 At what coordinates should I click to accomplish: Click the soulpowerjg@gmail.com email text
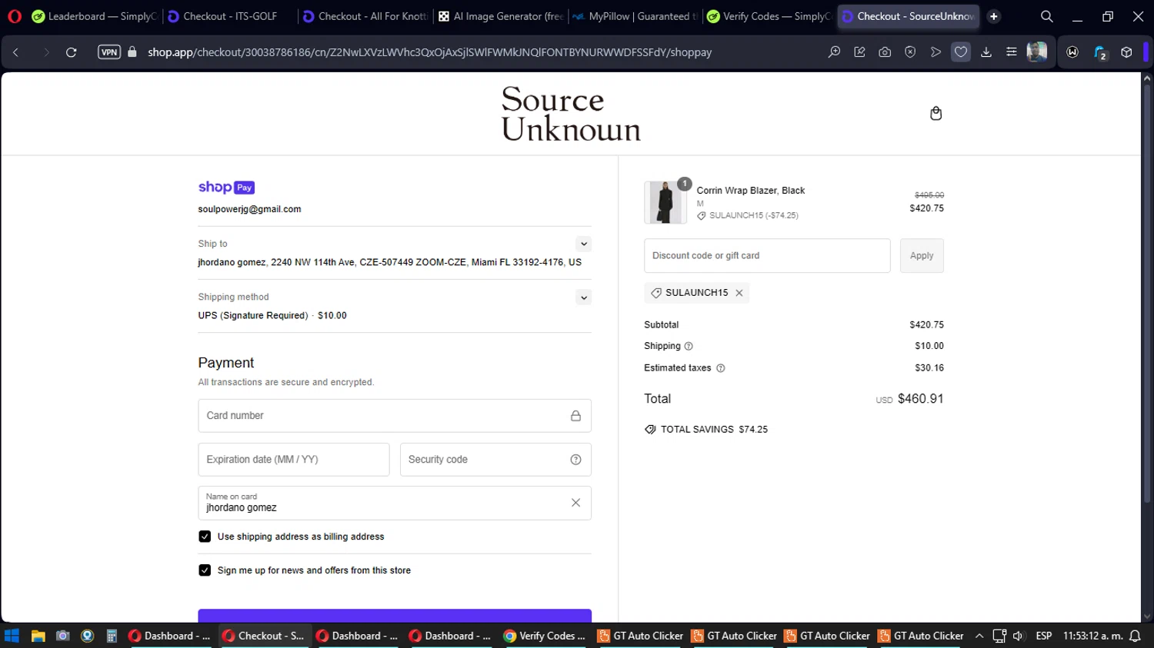[x=249, y=209]
